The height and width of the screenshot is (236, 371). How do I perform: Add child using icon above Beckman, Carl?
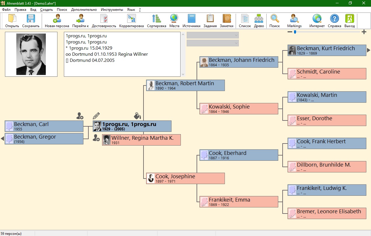[x=80, y=116]
